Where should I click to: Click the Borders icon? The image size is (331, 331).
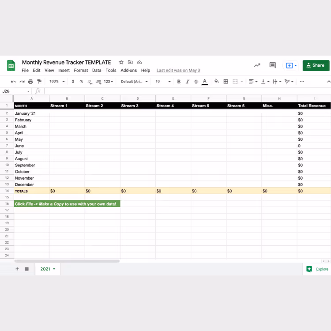tap(226, 82)
